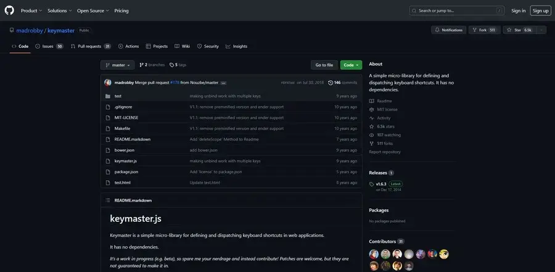
Task: Open the GitHub logo home link
Action: [9, 10]
